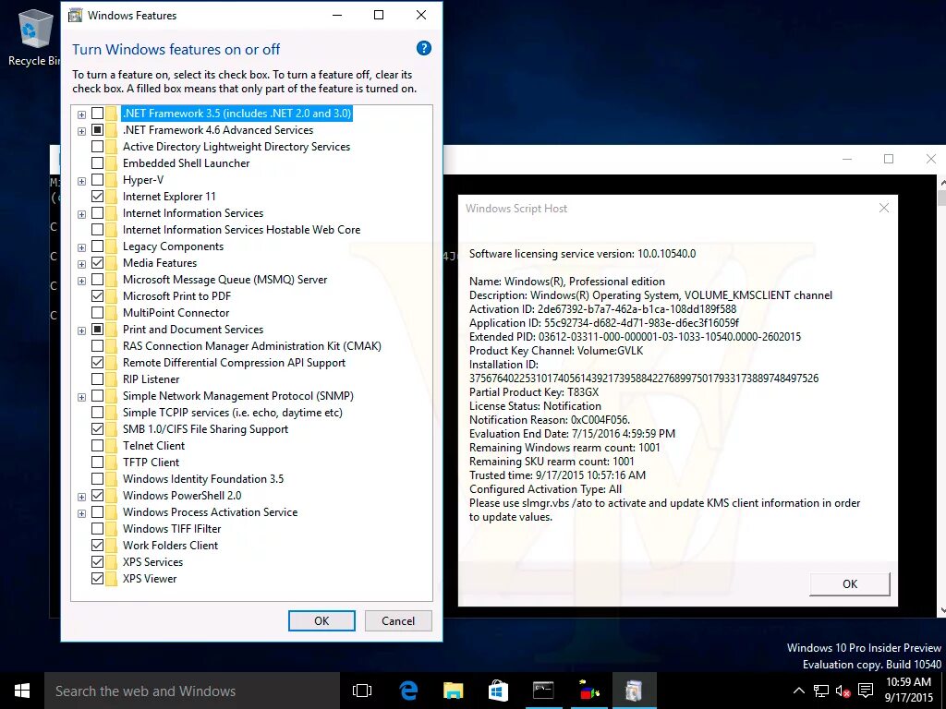This screenshot has width=946, height=709.
Task: Expand Microsoft Message Queue (MSMQ) Server
Action: click(x=81, y=280)
